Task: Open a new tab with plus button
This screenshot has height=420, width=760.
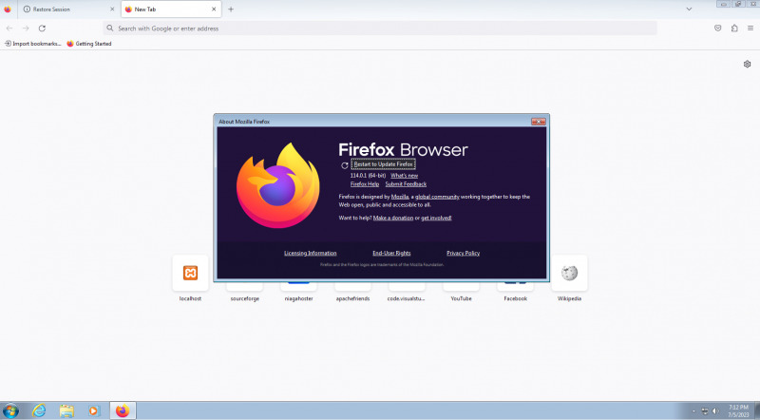Action: pos(231,10)
